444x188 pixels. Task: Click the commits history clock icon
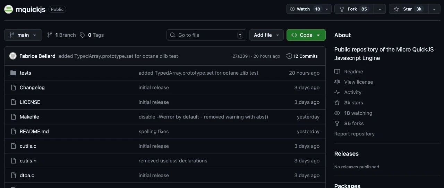tap(289, 56)
